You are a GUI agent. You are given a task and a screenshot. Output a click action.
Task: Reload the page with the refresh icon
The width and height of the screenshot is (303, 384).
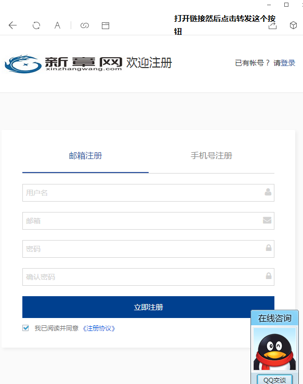point(36,25)
